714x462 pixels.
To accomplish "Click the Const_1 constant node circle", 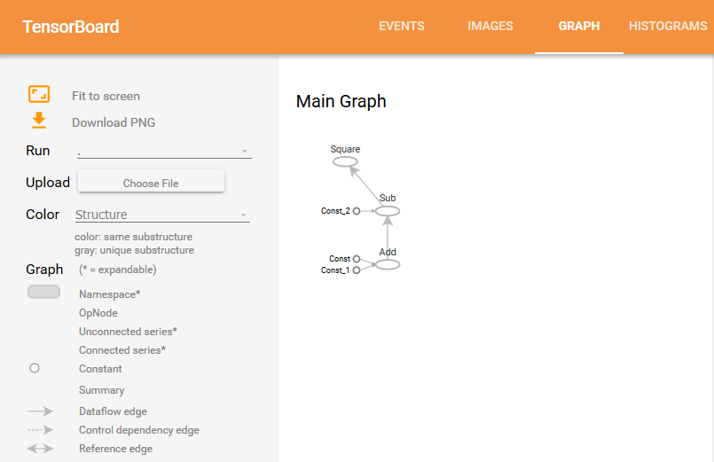I will tap(357, 270).
